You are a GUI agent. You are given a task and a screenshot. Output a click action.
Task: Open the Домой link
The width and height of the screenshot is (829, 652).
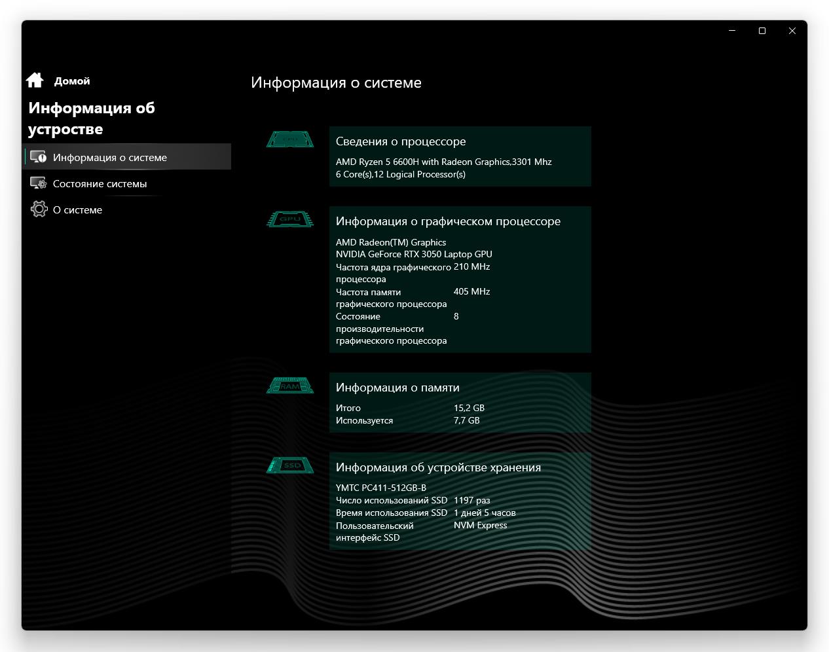point(72,81)
